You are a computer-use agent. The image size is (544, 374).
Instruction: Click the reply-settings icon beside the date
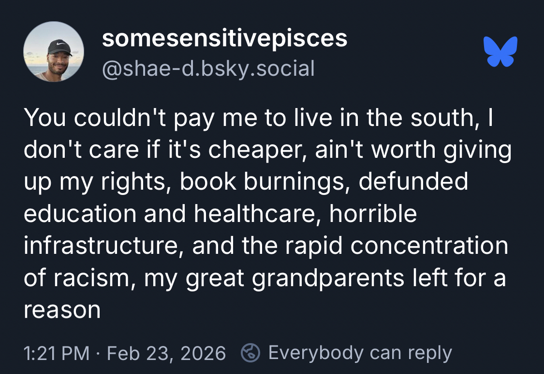251,353
